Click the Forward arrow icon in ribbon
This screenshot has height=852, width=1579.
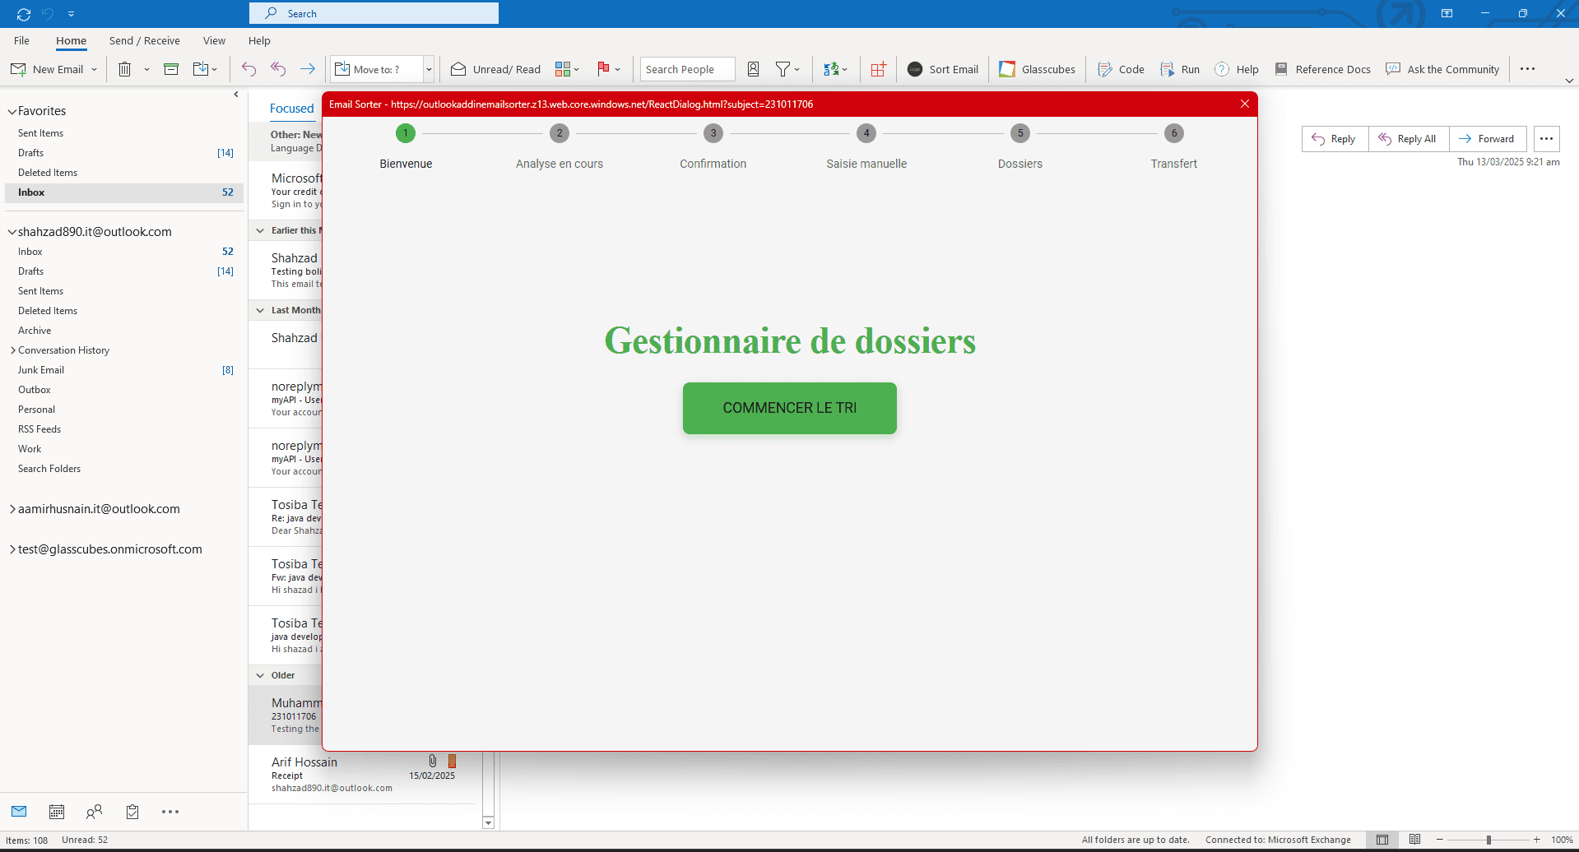click(x=308, y=69)
